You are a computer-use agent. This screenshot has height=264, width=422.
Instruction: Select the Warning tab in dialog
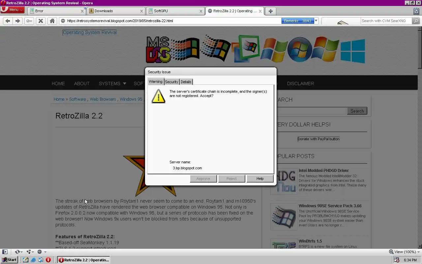click(x=156, y=82)
